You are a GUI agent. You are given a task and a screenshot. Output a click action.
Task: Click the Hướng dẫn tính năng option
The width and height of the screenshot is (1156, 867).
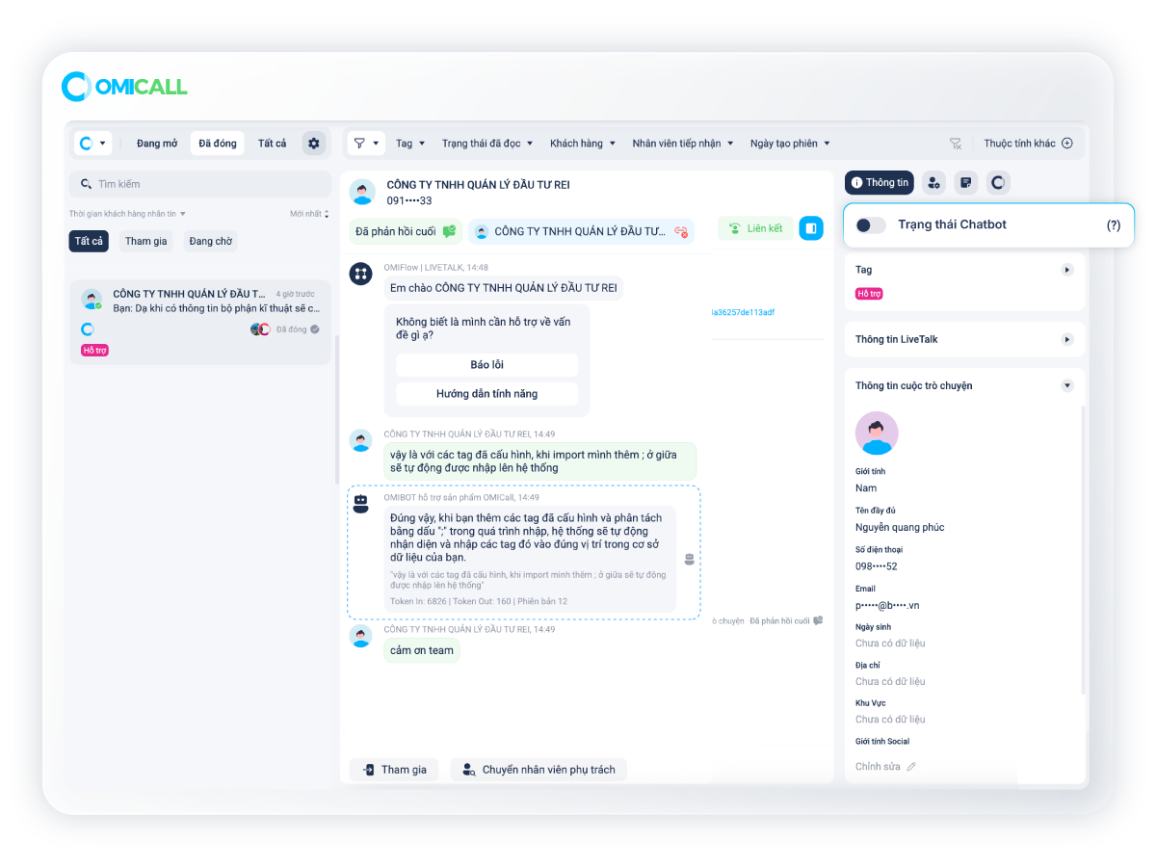coord(486,394)
